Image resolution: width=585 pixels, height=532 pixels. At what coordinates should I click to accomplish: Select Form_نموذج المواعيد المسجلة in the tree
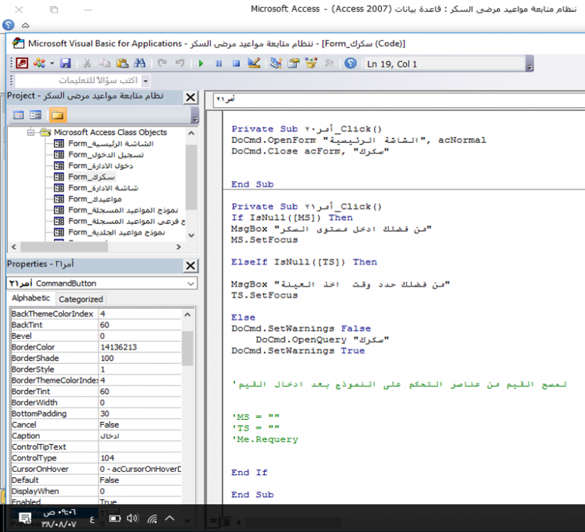pos(123,210)
